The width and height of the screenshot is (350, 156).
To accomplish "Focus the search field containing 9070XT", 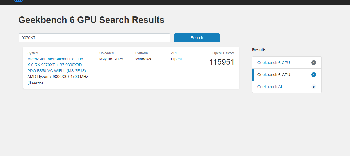I will (94, 38).
